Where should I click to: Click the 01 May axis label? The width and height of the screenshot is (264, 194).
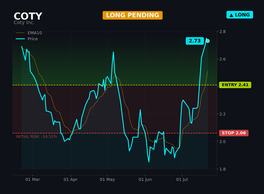point(107,180)
